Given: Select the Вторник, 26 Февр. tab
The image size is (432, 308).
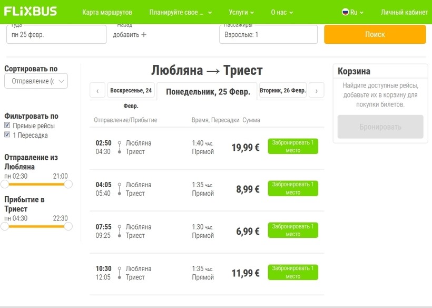Looking at the screenshot, I should 283,90.
